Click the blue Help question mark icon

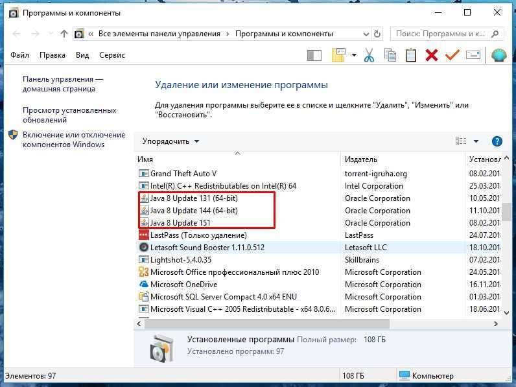coord(497,141)
